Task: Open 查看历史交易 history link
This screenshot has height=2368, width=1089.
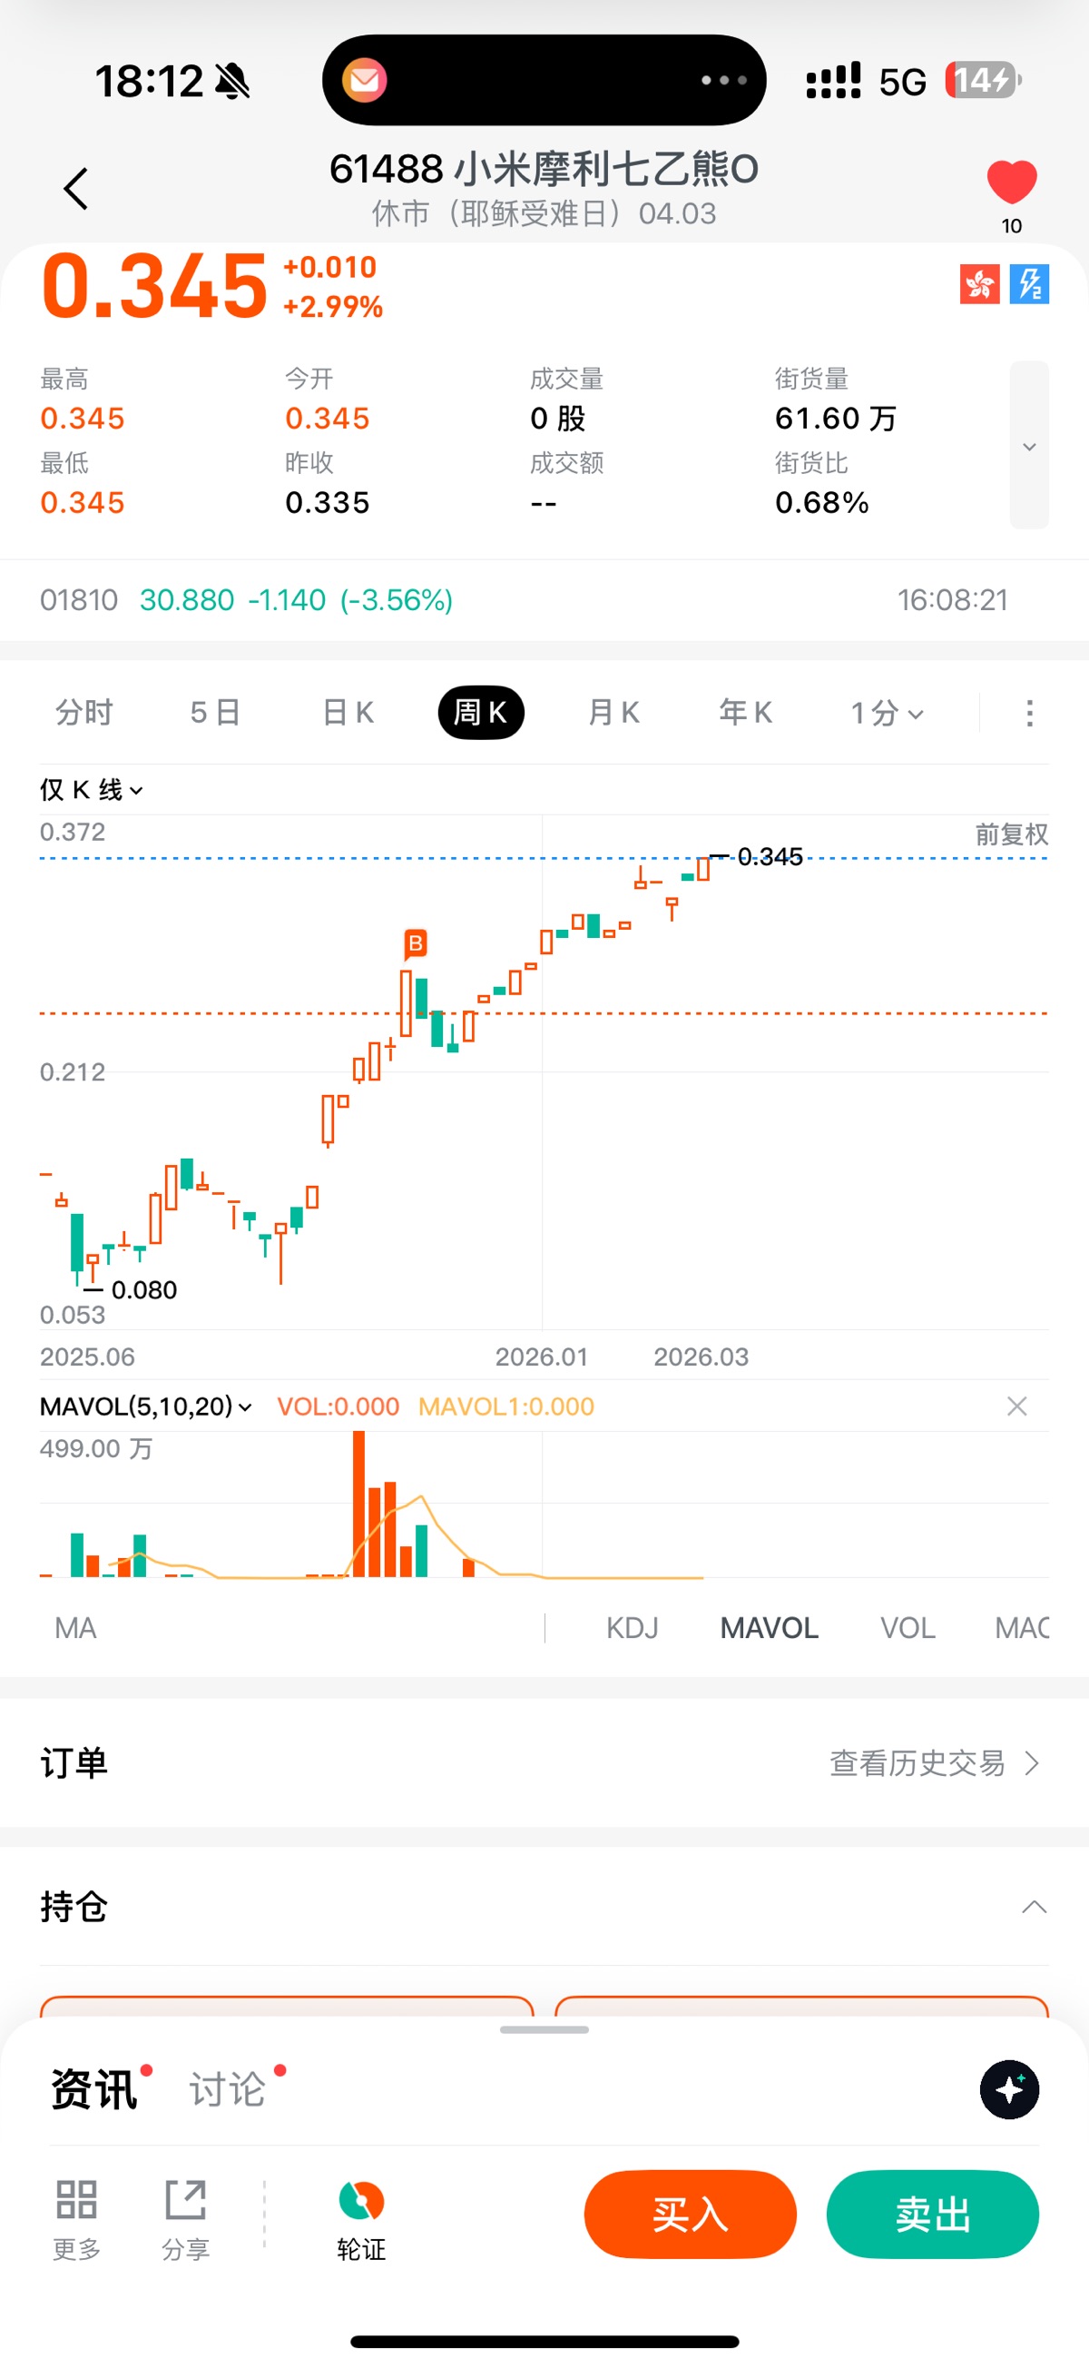Action: click(934, 1763)
